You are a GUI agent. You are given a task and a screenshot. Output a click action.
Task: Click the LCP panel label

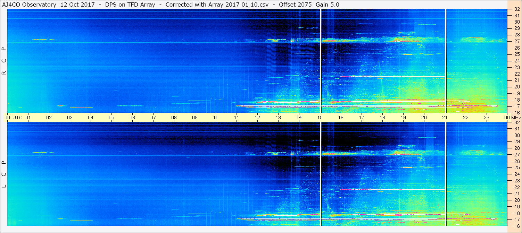coord(4,174)
